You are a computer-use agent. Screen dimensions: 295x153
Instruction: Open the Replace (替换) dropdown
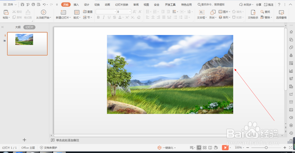pos(266,17)
